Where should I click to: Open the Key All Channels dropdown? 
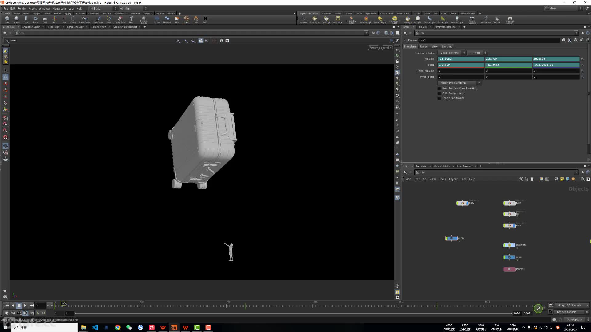point(572,312)
